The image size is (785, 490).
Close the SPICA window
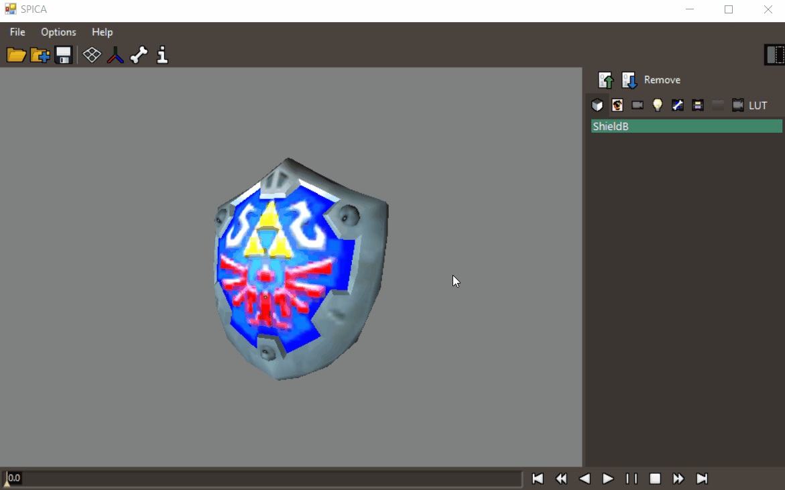(x=768, y=9)
